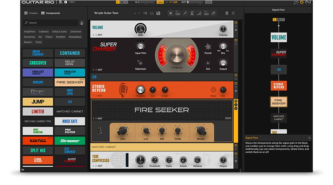The image size is (333, 185).
Task: Switch to the Presets tab
Action: click(31, 13)
